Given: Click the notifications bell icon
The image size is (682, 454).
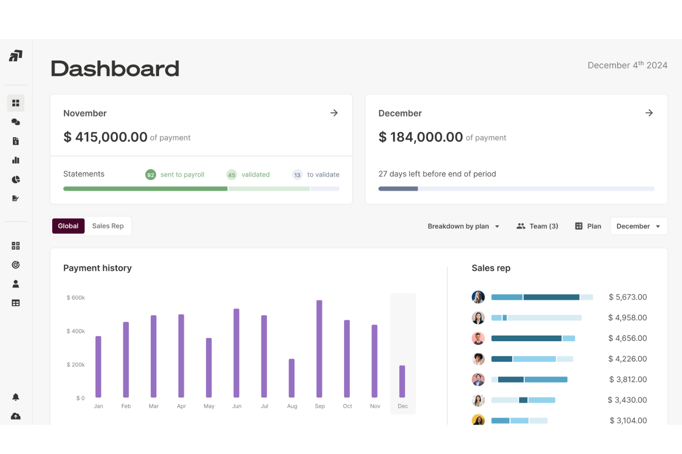Looking at the screenshot, I should 16,397.
